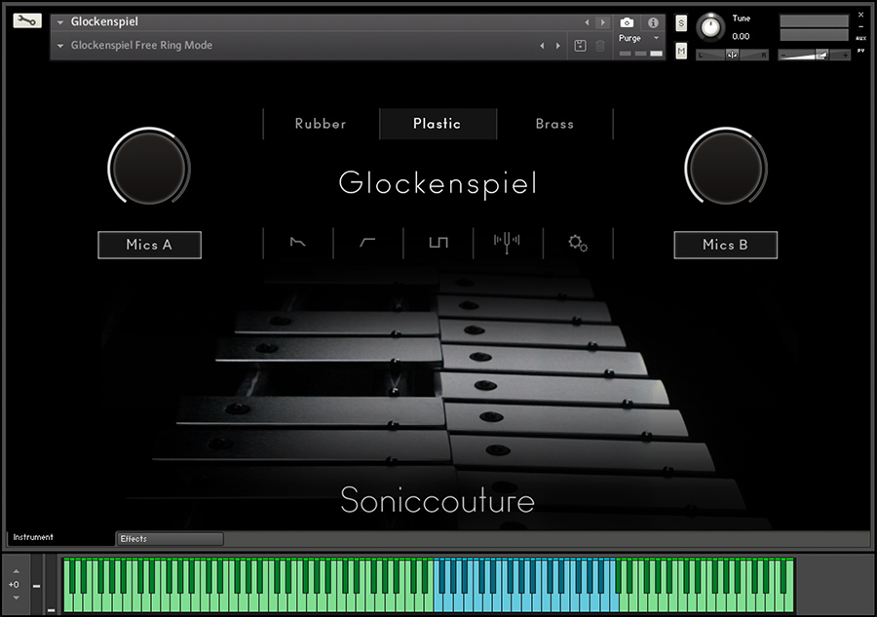The height and width of the screenshot is (617, 877).
Task: Click the wrench icon to edit the instrument
Action: [26, 19]
